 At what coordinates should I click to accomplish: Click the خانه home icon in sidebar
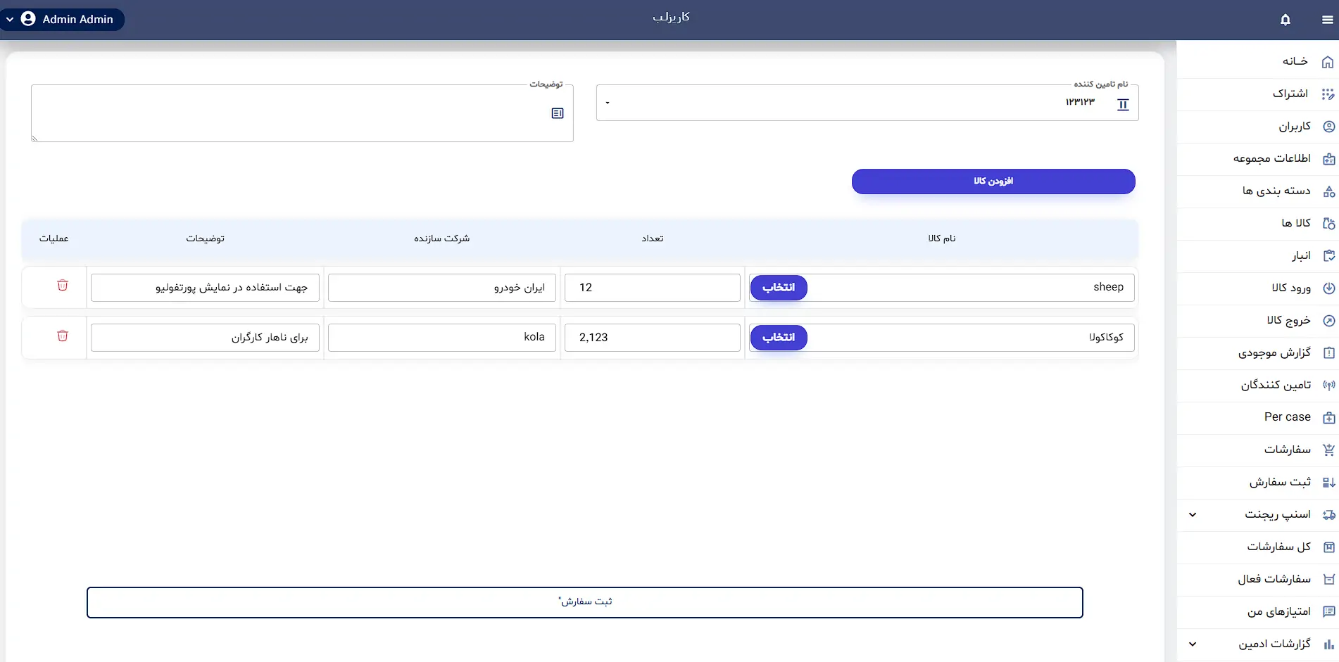1328,62
